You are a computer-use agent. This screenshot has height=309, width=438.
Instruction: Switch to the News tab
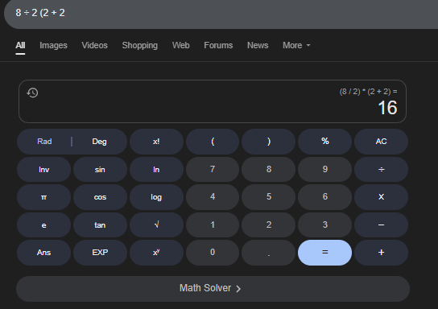click(x=258, y=45)
